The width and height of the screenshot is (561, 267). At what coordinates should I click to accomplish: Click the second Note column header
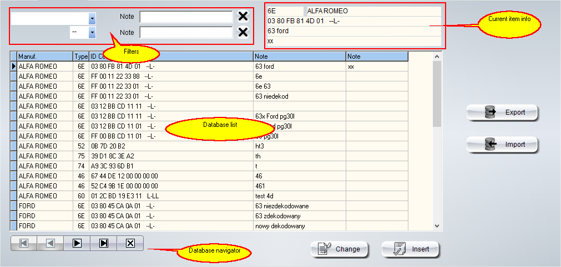tap(377, 57)
